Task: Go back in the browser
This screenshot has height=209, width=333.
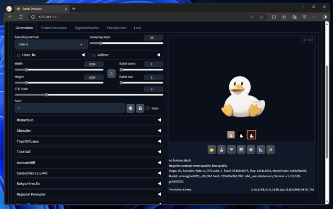Action: 10,17
